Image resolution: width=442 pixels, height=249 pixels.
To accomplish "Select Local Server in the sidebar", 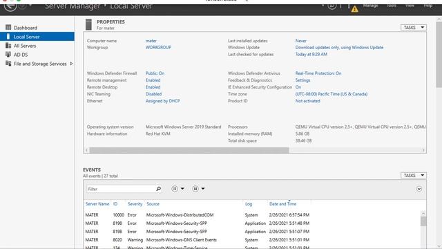I will [37, 37].
